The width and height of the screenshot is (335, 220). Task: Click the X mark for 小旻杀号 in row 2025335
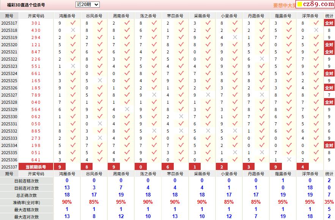tap(235, 153)
